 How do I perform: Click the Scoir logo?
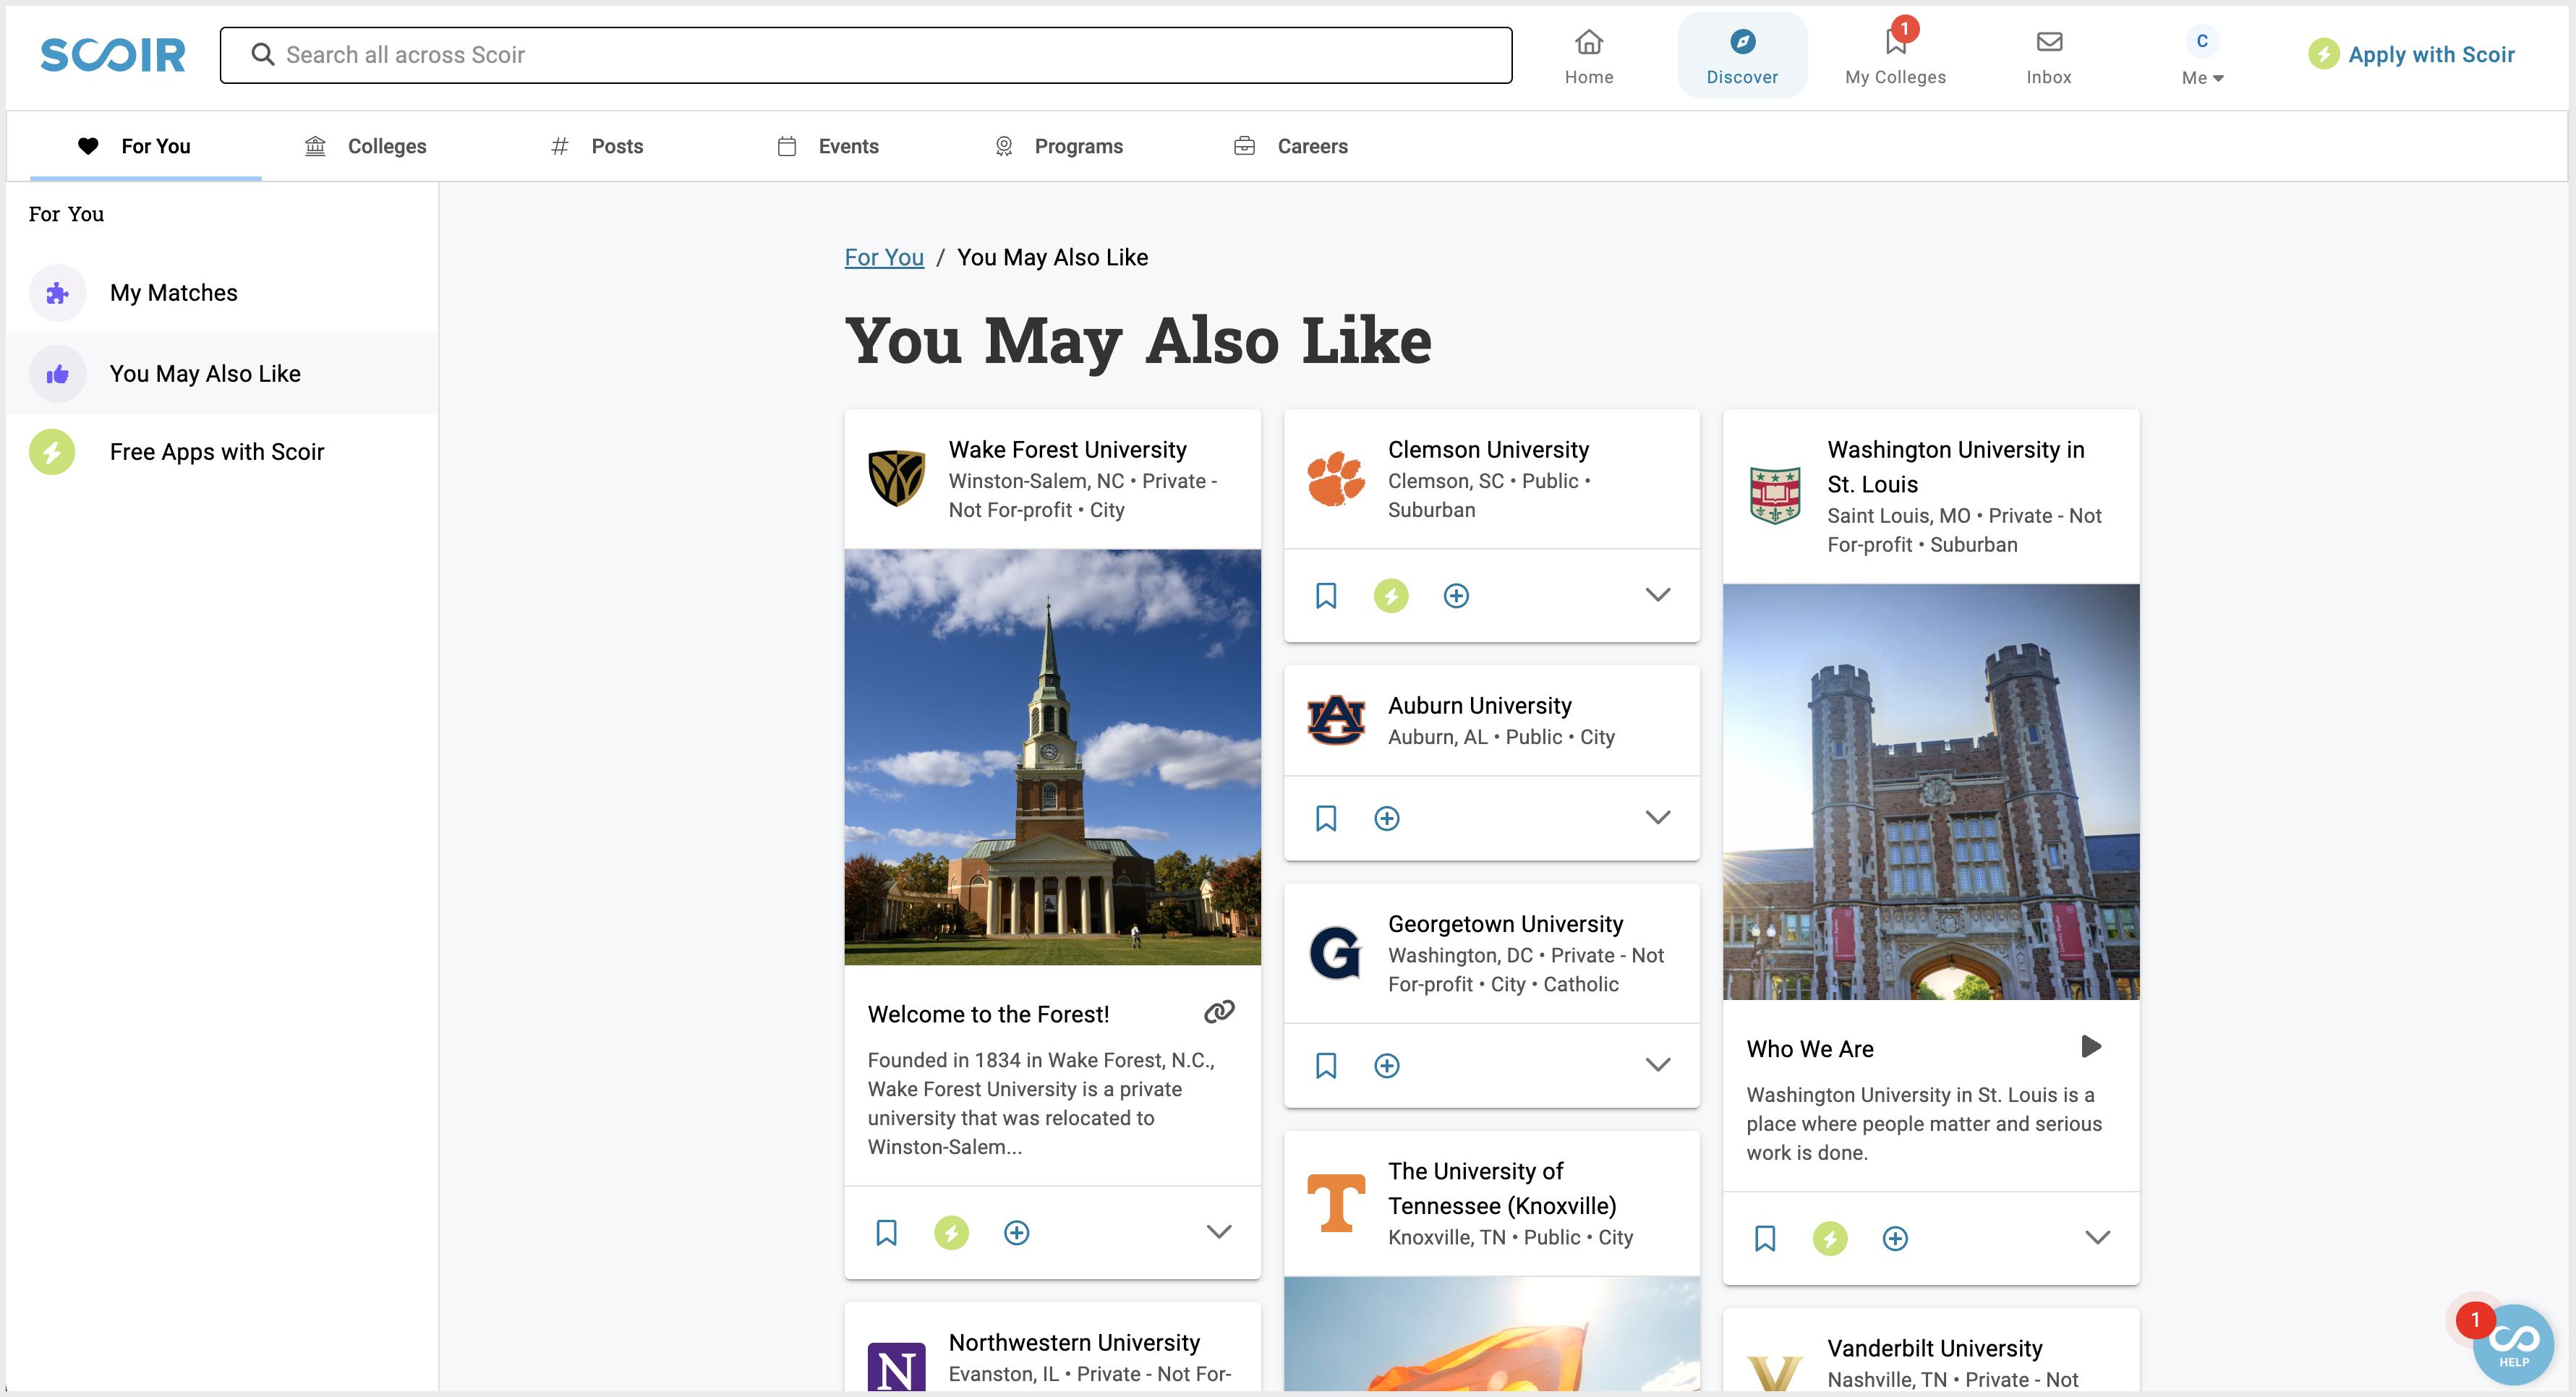pyautogui.click(x=113, y=55)
